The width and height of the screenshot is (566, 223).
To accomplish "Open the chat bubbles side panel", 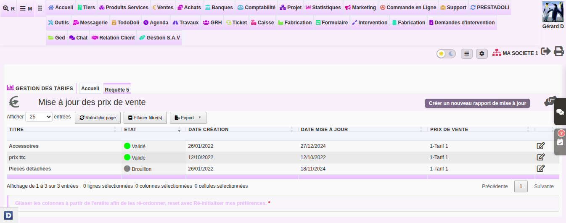I will point(560,112).
